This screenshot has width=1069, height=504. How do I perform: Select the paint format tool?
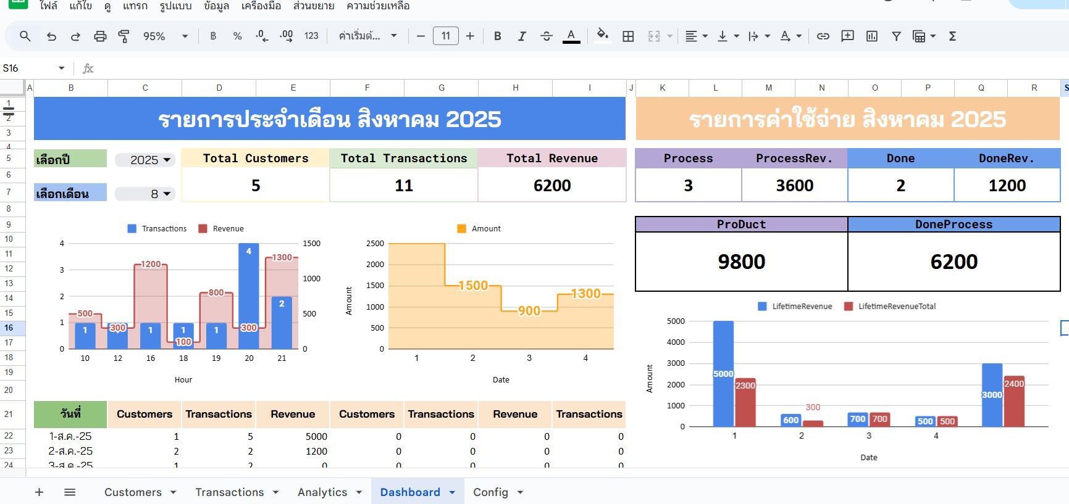[x=124, y=36]
